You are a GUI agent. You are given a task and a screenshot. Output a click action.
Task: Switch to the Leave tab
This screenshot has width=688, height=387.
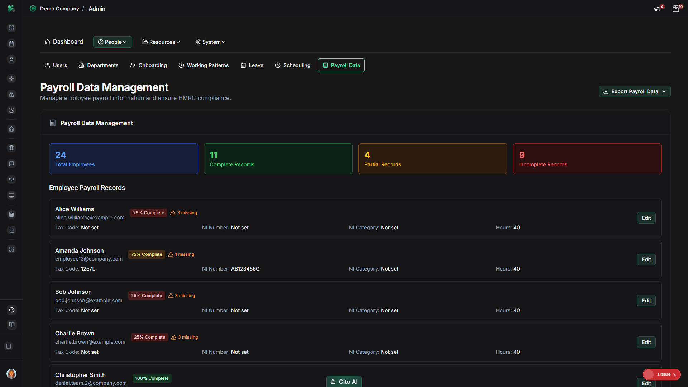pos(252,65)
